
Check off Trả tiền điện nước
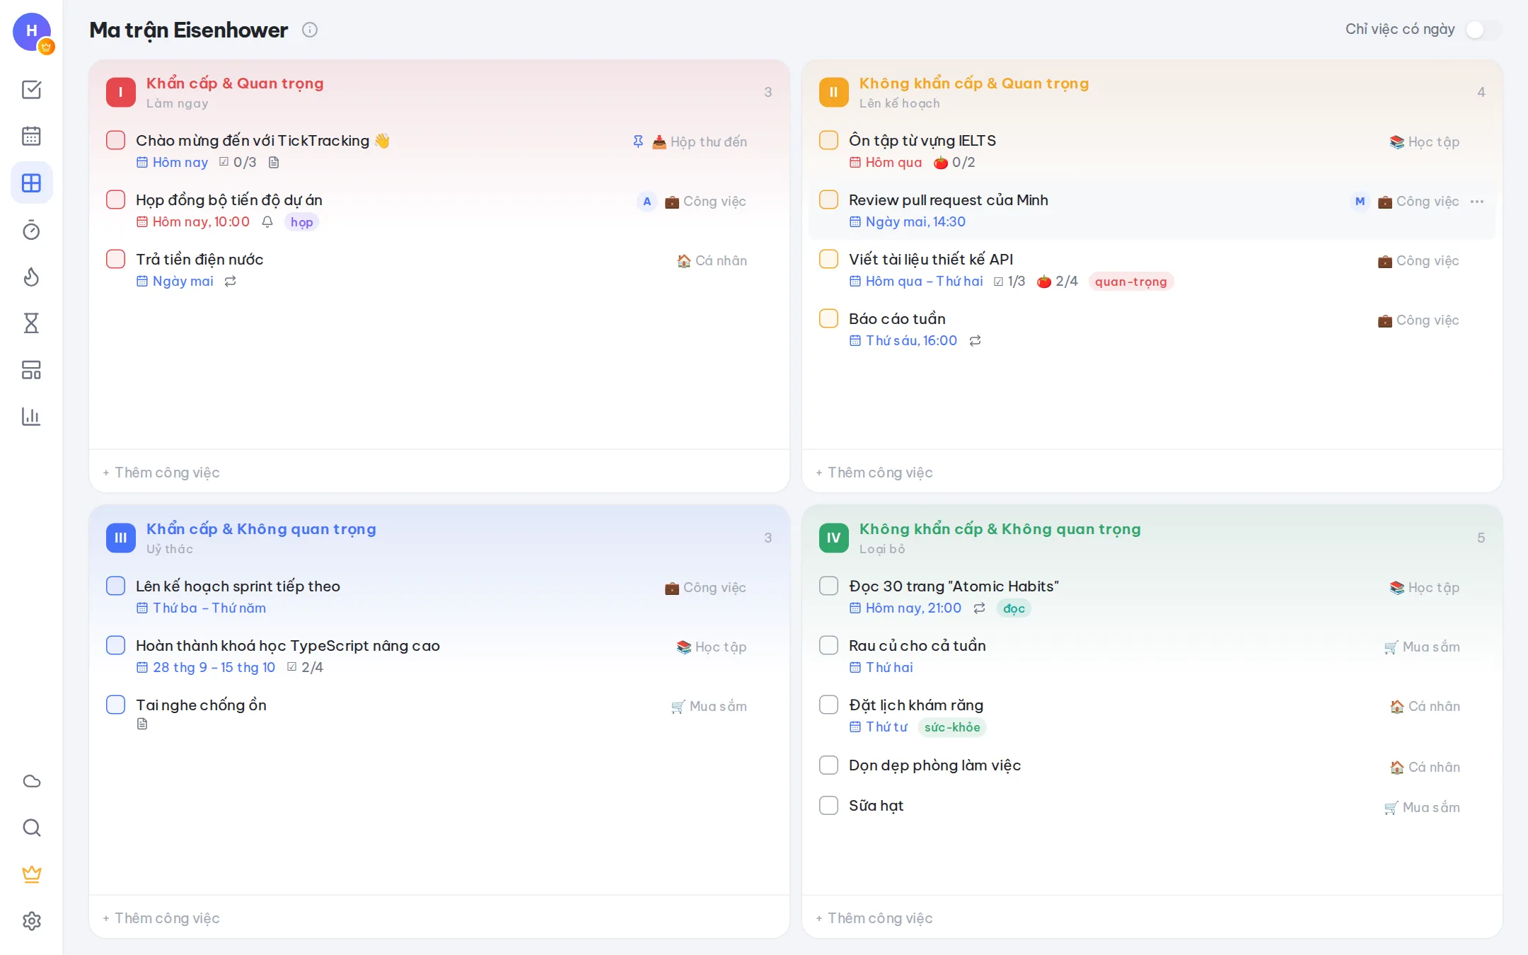(116, 259)
